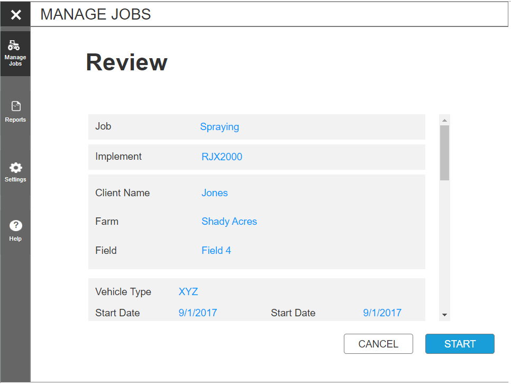Screen dimensions: 511x384
Task: Click the scroll up arrow of review list
Action: pyautogui.click(x=444, y=120)
